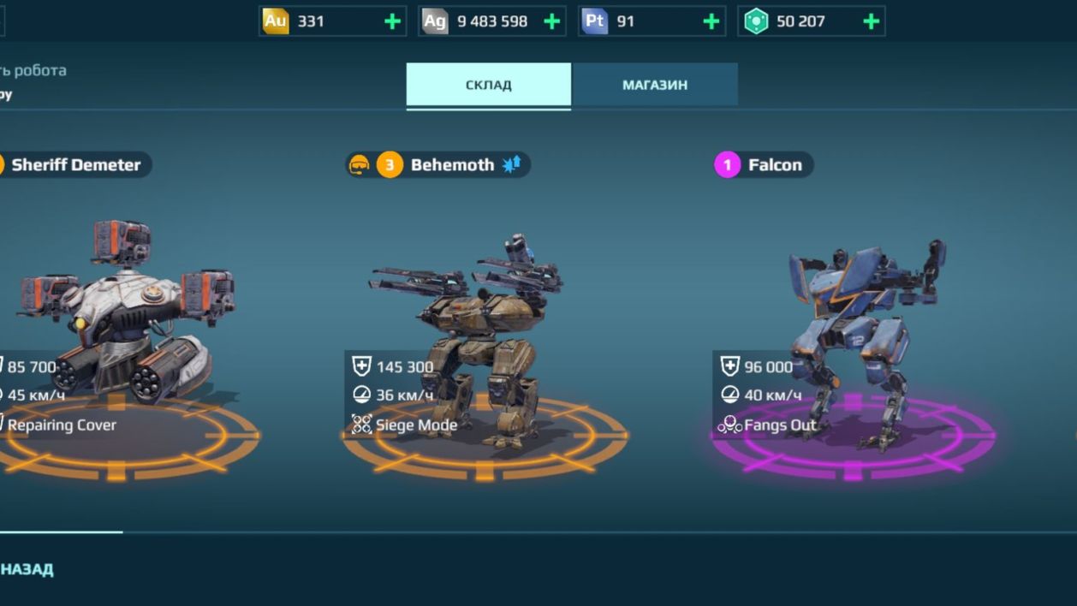Click the silver Ag currency icon
Screen dimensions: 1077x606
click(x=435, y=21)
